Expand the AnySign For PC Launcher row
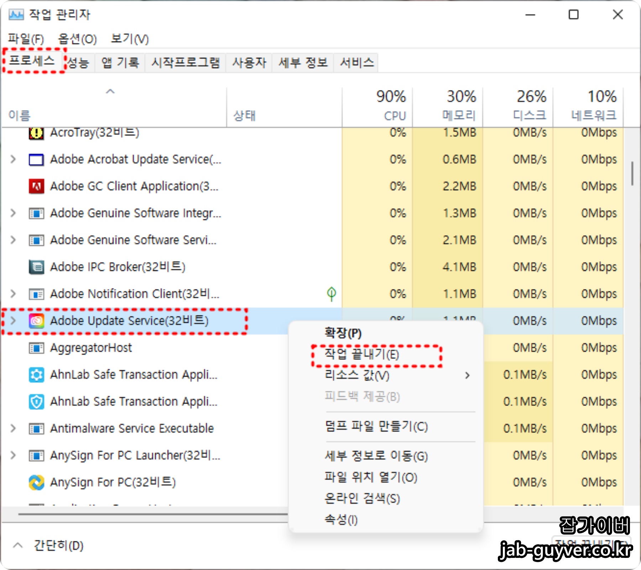 13,455
